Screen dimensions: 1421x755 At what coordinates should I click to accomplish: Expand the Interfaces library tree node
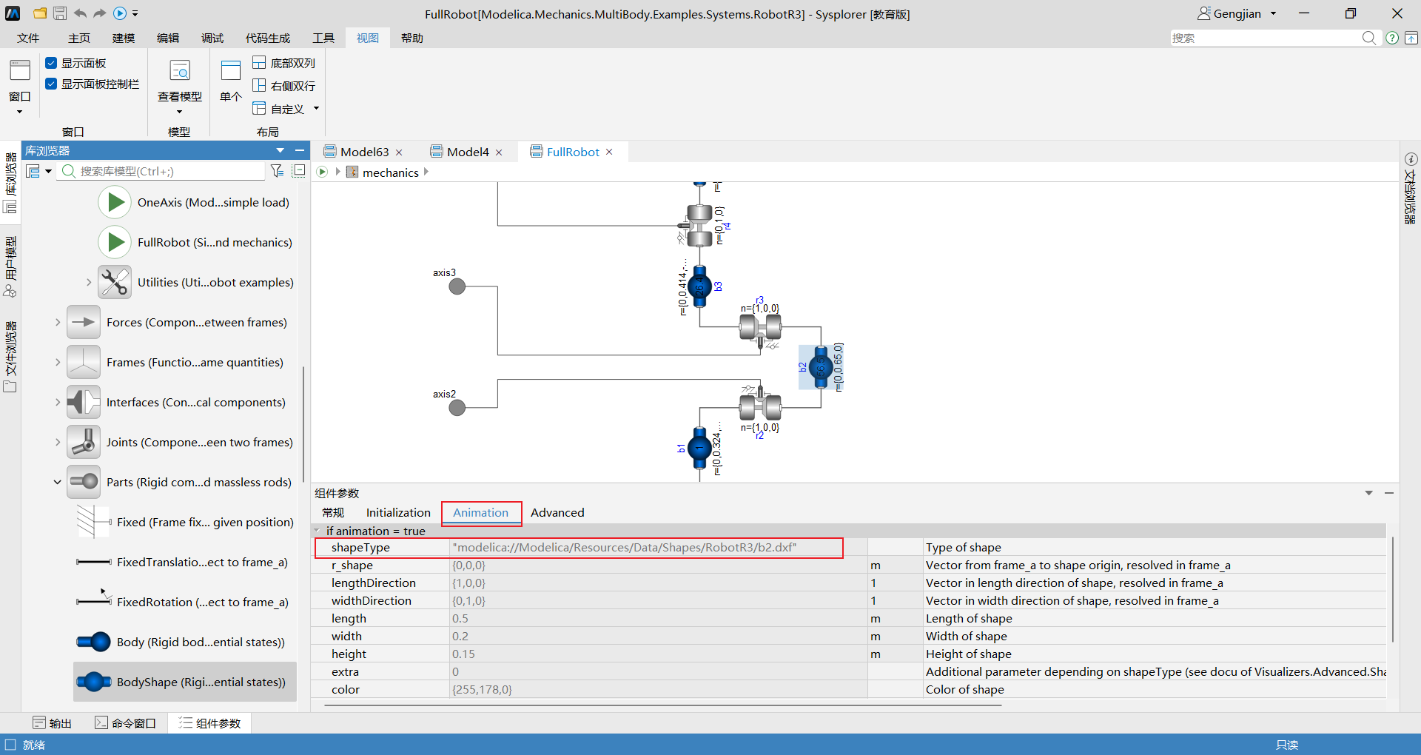[x=57, y=402]
